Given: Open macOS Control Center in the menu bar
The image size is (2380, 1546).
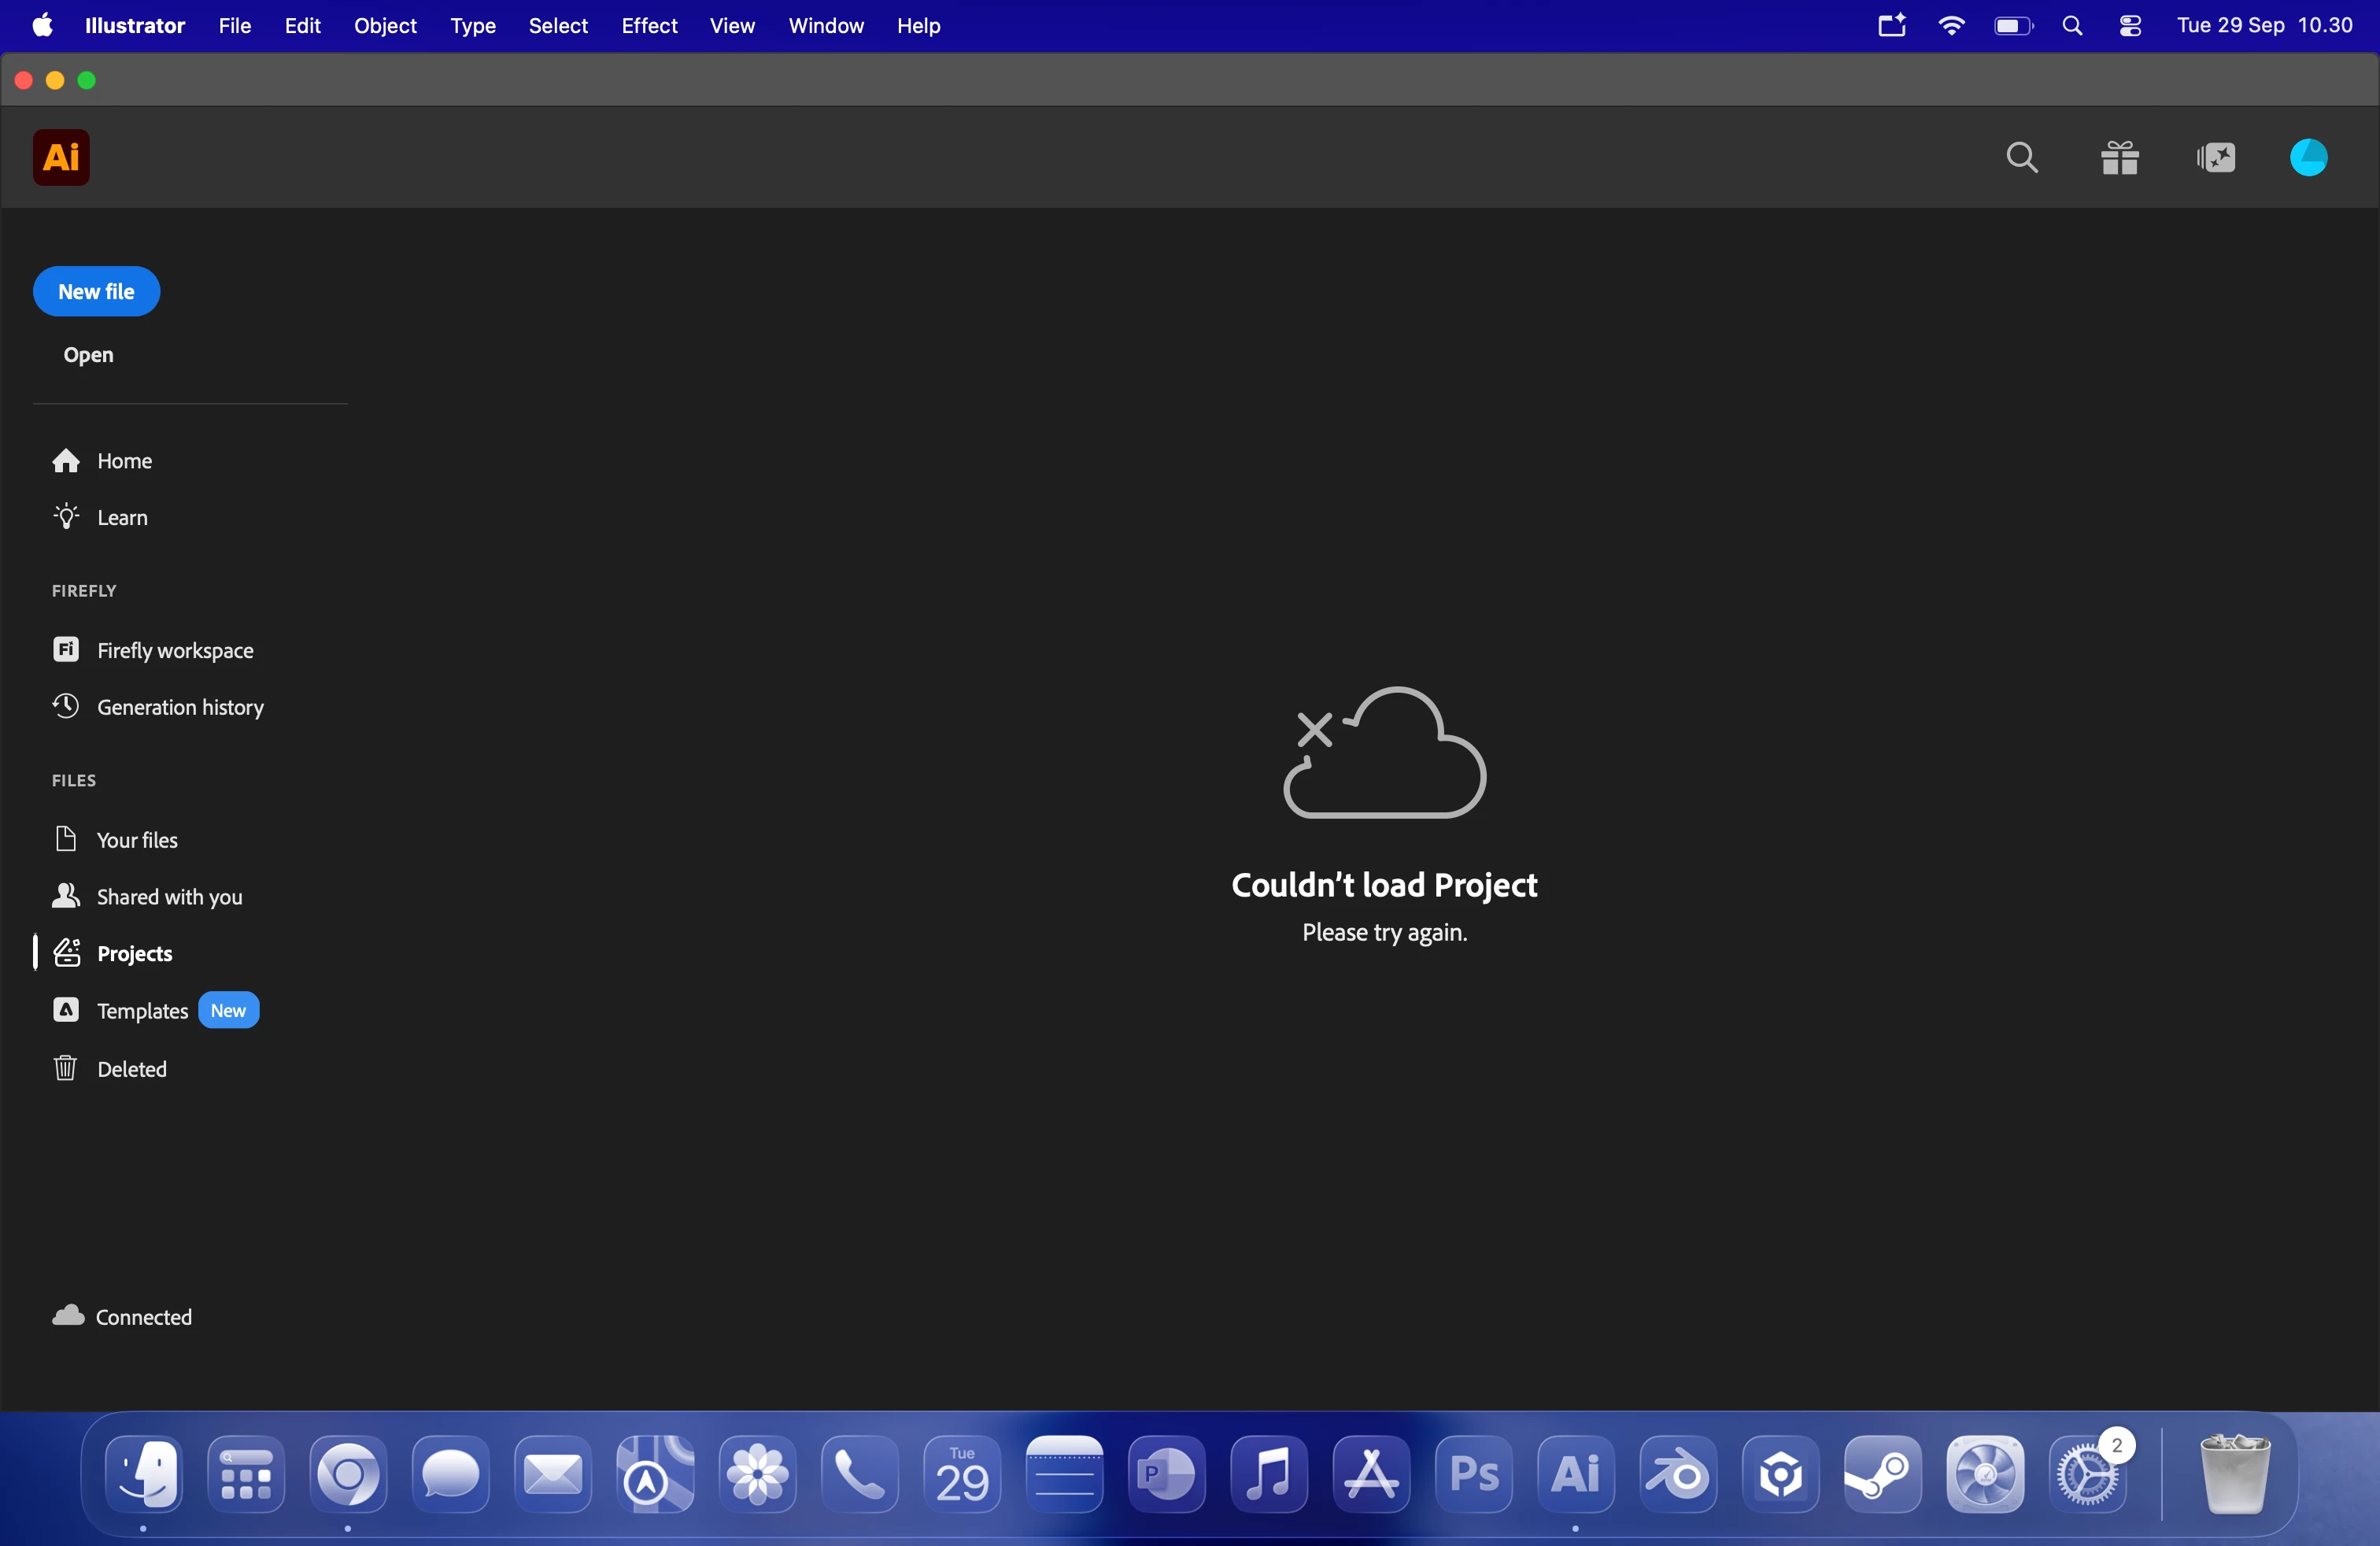Looking at the screenshot, I should pyautogui.click(x=2130, y=25).
